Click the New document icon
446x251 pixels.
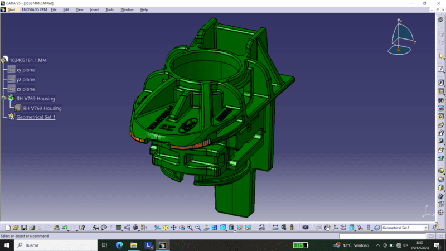click(x=8, y=228)
